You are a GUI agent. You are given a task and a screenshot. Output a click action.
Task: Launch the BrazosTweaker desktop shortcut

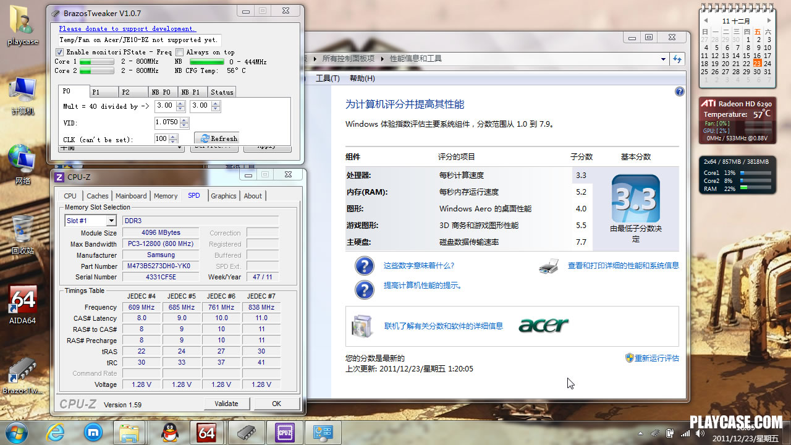tap(23, 375)
